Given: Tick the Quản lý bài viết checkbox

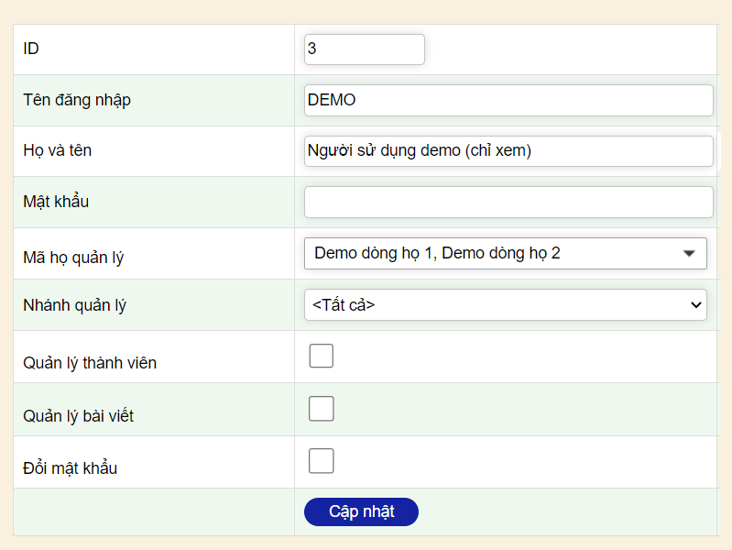Looking at the screenshot, I should (x=322, y=409).
